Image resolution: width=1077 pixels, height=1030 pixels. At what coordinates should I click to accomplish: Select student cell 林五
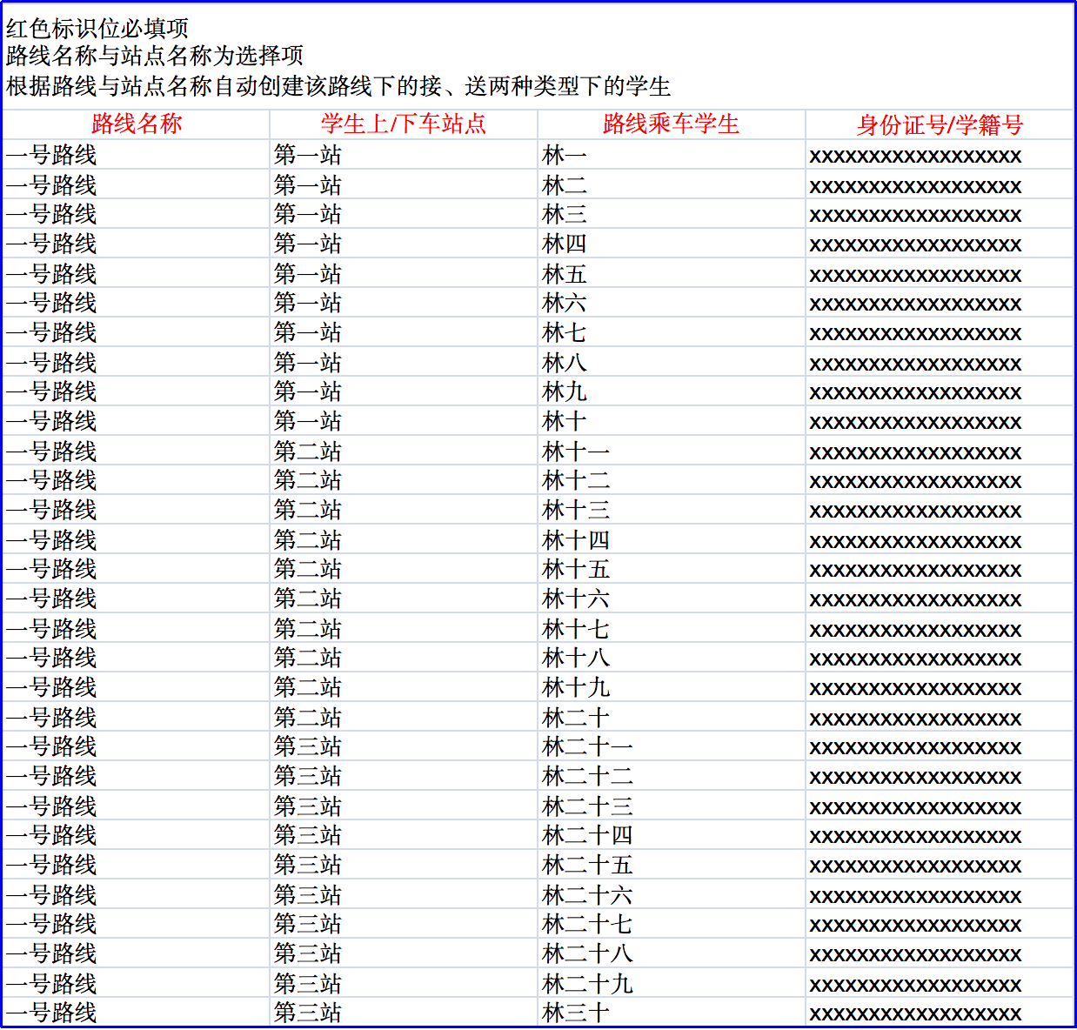point(672,273)
